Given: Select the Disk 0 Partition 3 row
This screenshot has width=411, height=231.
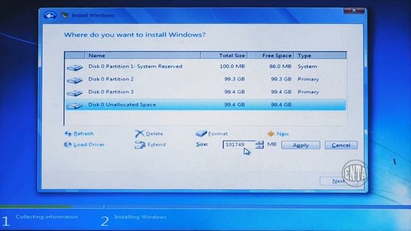Looking at the screenshot, I should [205, 92].
